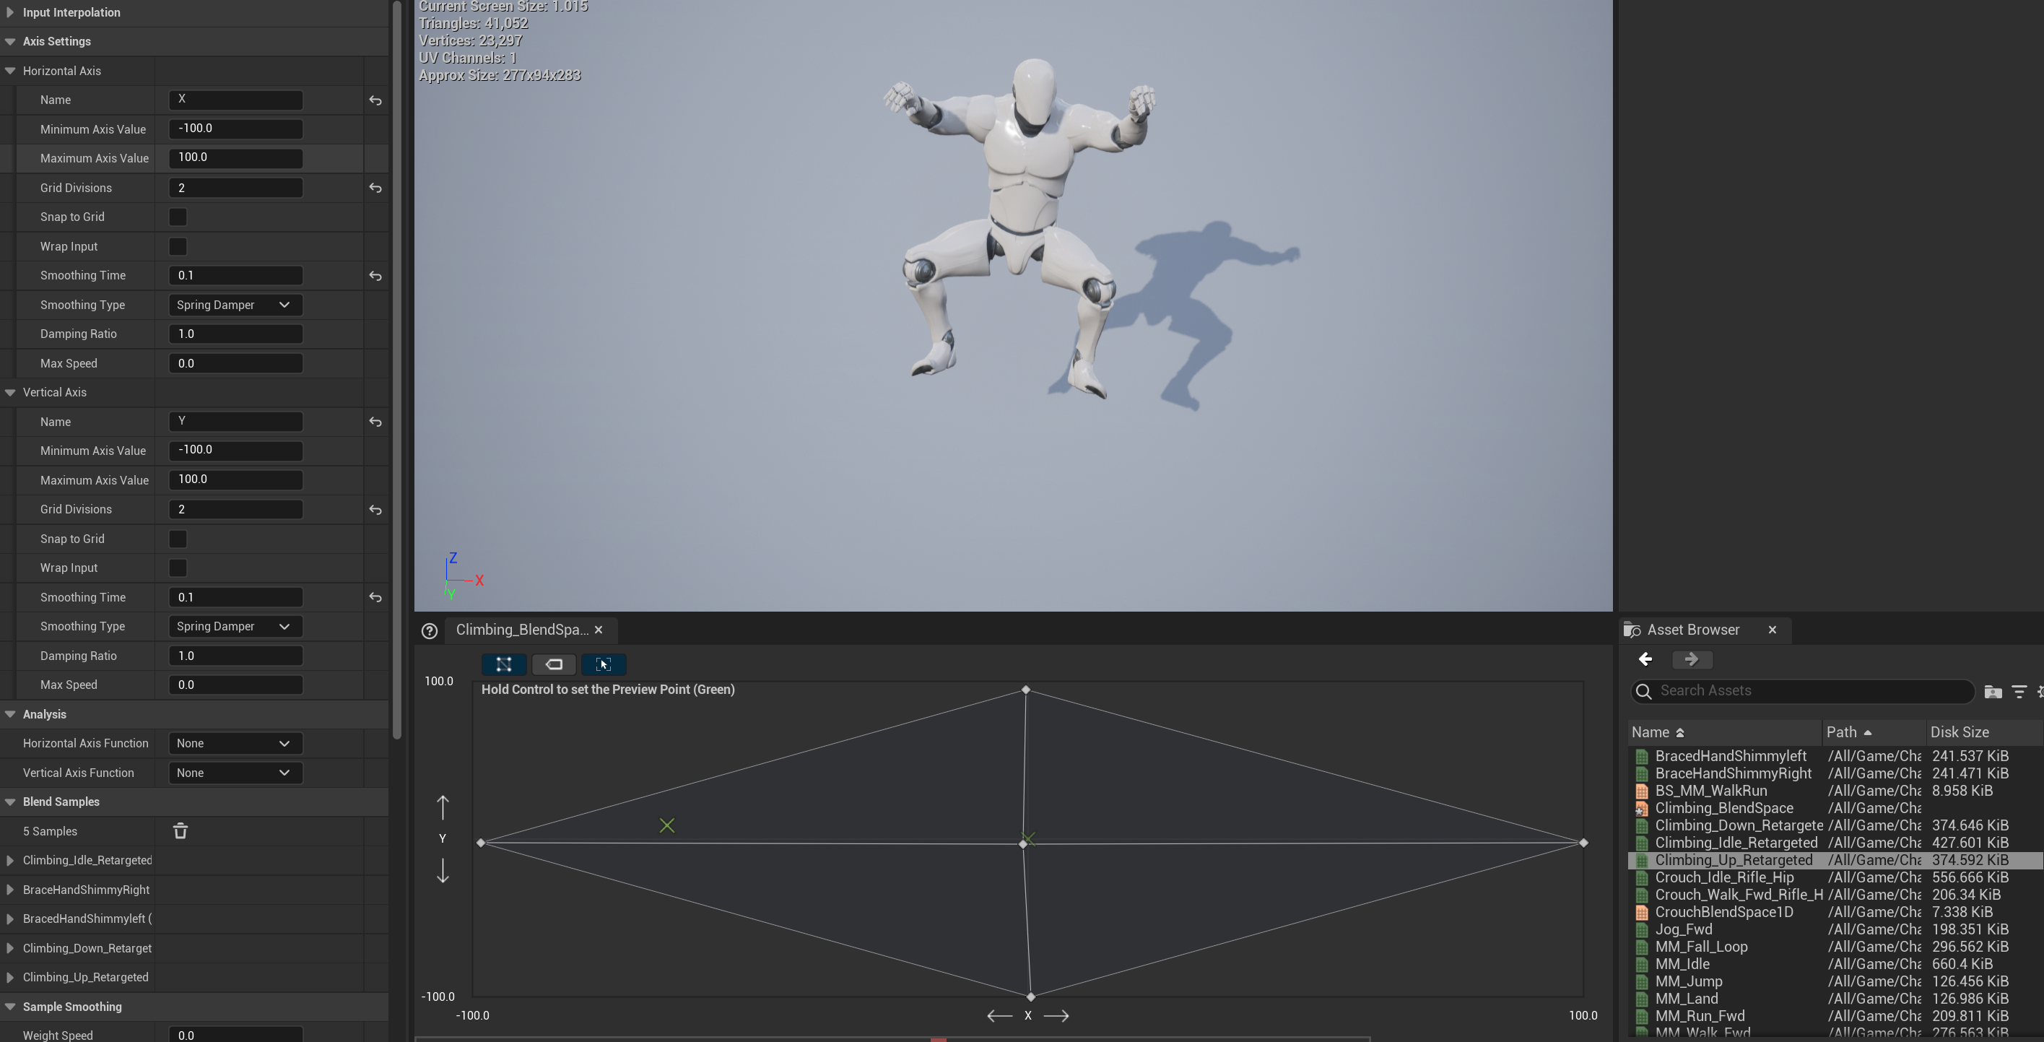
Task: Switch to the Climbing_BlendSpace tab
Action: click(x=521, y=630)
